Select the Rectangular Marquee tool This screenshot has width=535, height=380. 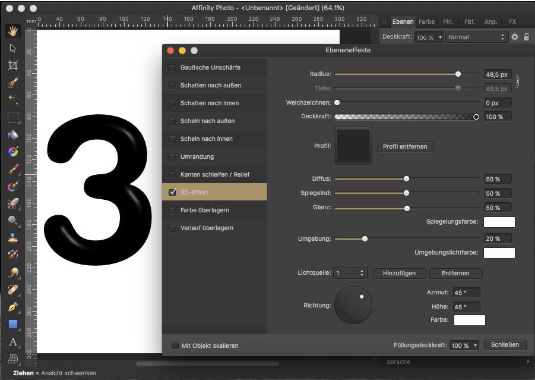point(13,117)
